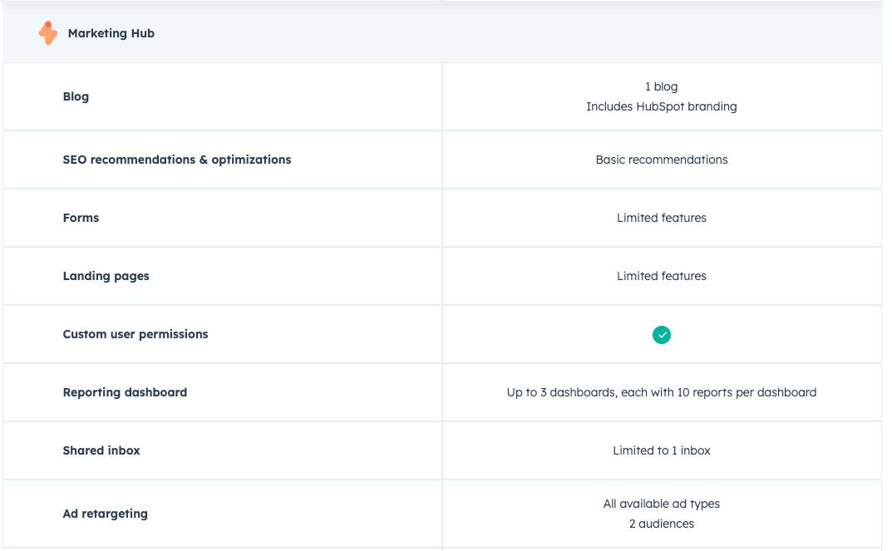This screenshot has width=892, height=551.
Task: Click the 'Up to 3 dashboards' description
Action: click(x=662, y=392)
